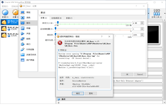The height and width of the screenshot is (108, 166).
Task: Click the 100% scale factor field
Action: 137,35
